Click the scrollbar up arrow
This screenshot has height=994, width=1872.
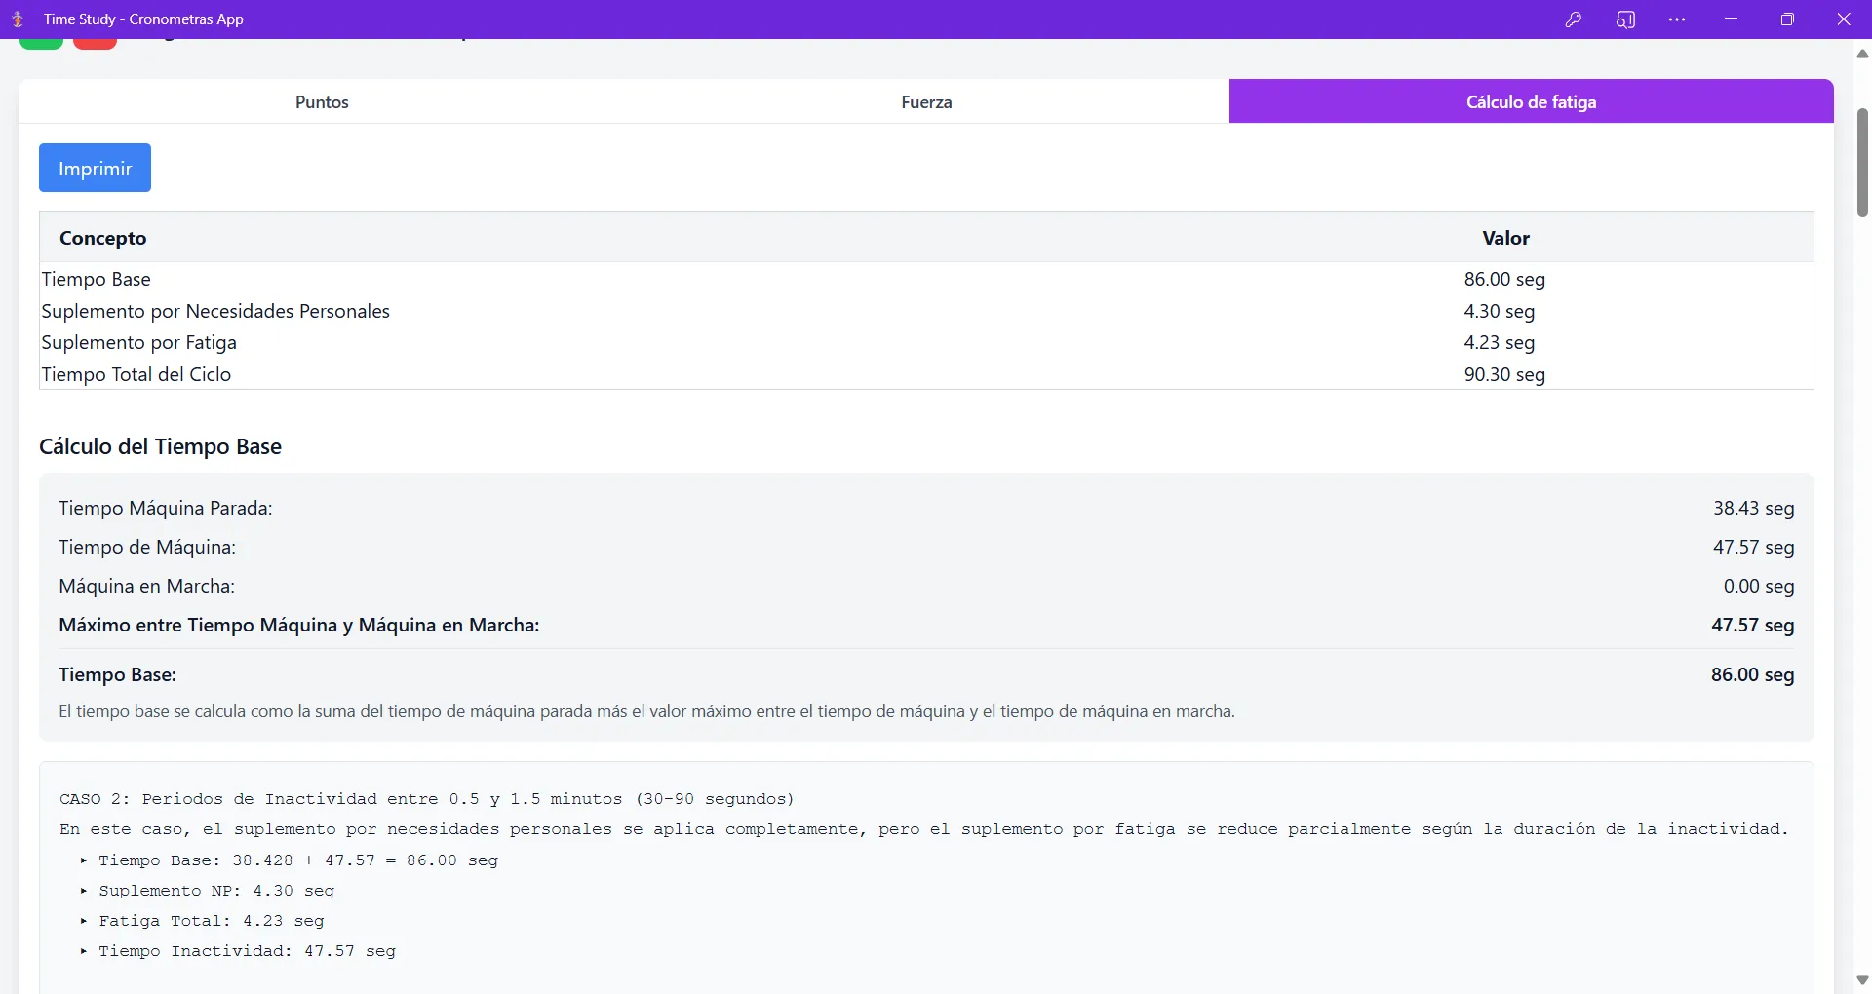1862,54
